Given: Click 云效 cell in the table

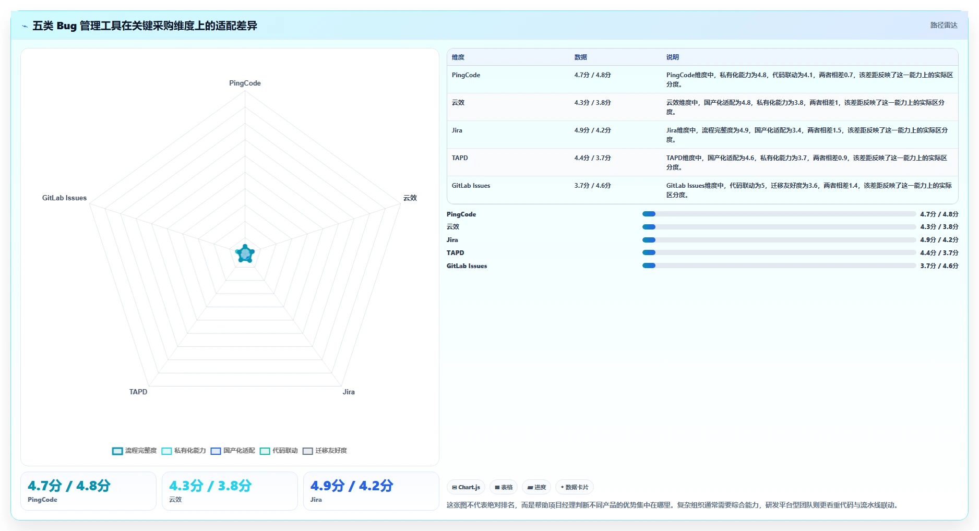Looking at the screenshot, I should pos(458,103).
